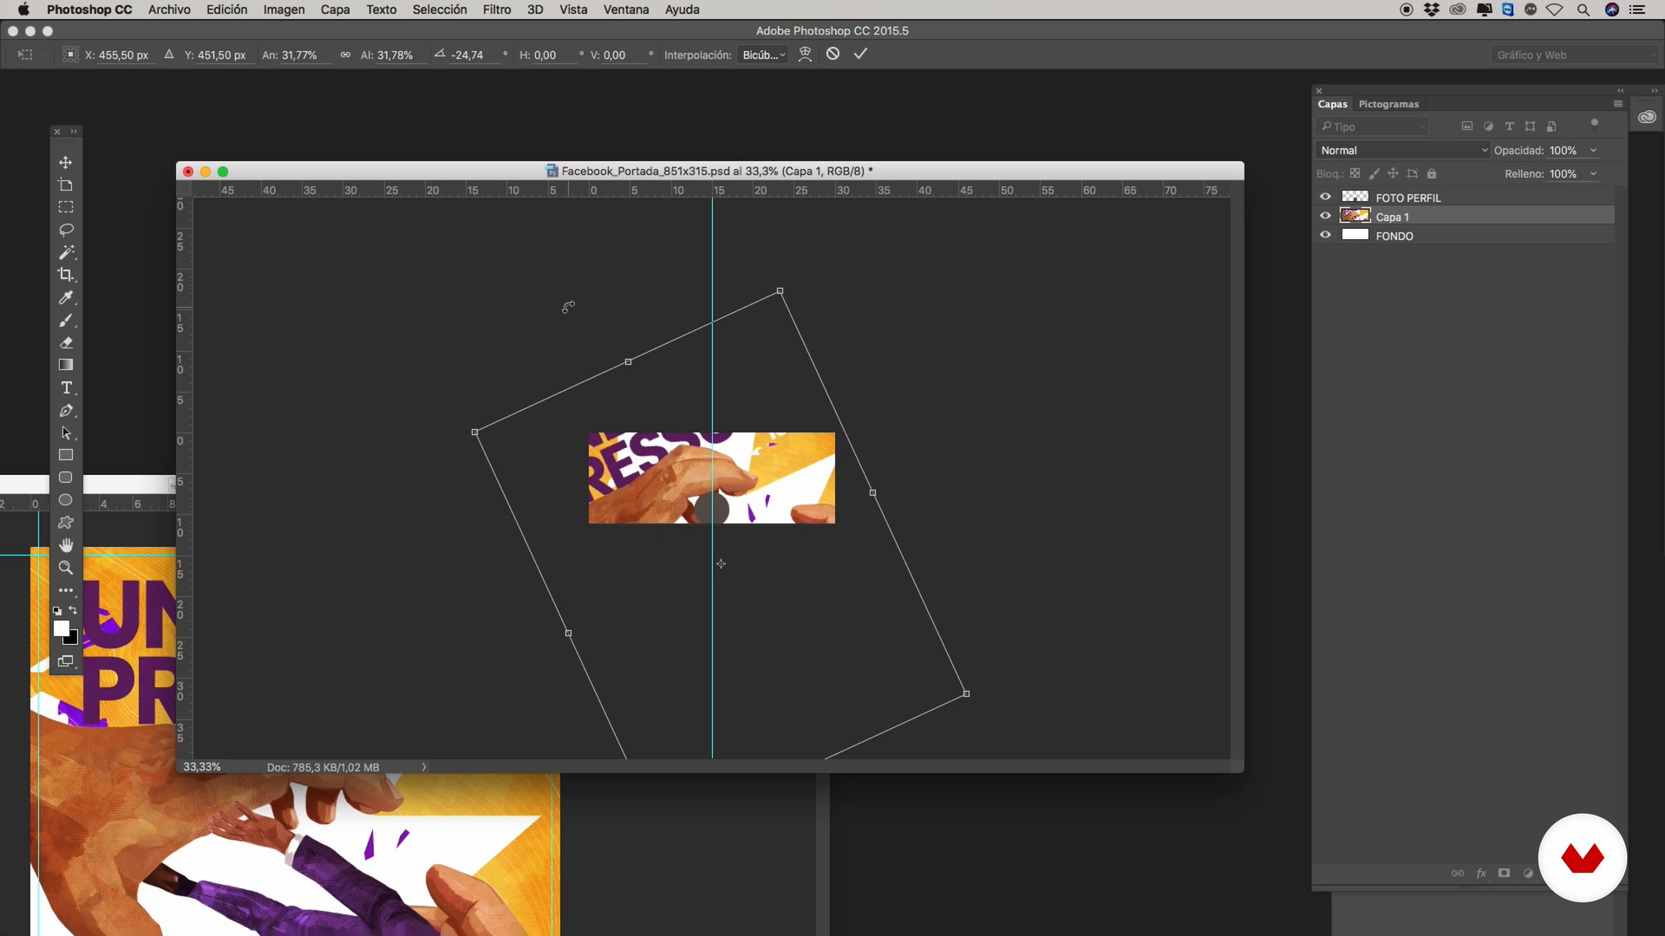Viewport: 1665px width, 936px height.
Task: Select the Rounded Rectangle tool
Action: click(x=65, y=478)
